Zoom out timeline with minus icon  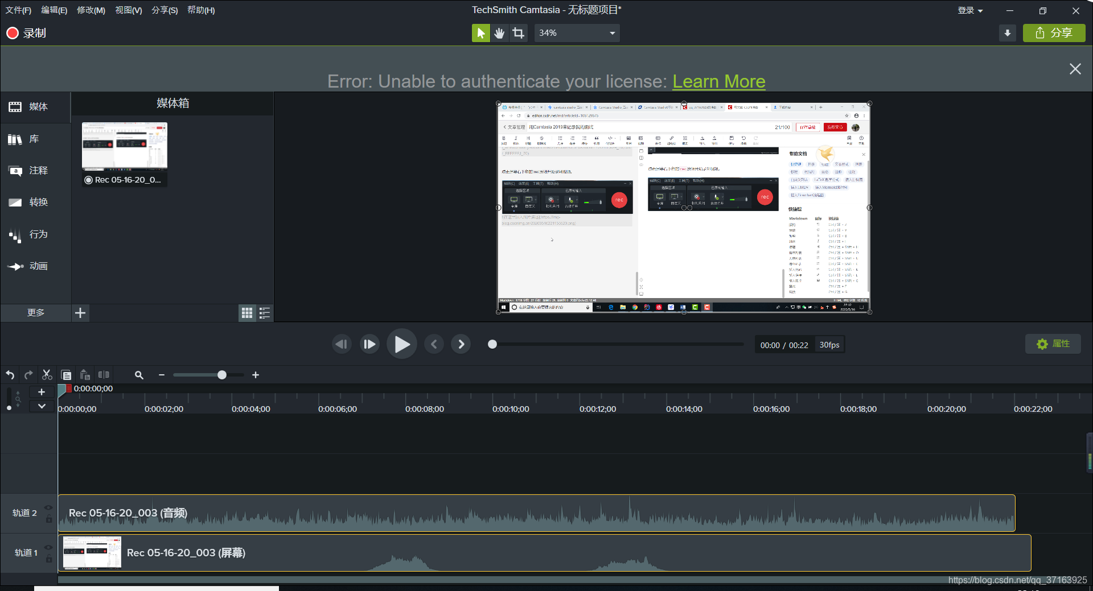coord(162,375)
